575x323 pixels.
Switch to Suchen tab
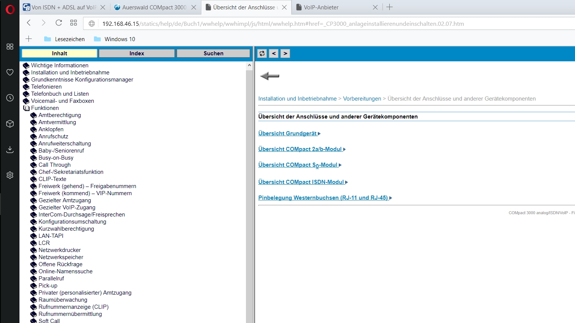(213, 53)
